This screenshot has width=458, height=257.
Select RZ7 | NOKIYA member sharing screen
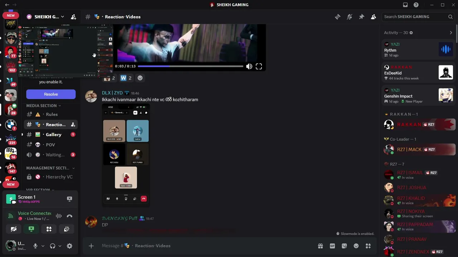coord(418,213)
